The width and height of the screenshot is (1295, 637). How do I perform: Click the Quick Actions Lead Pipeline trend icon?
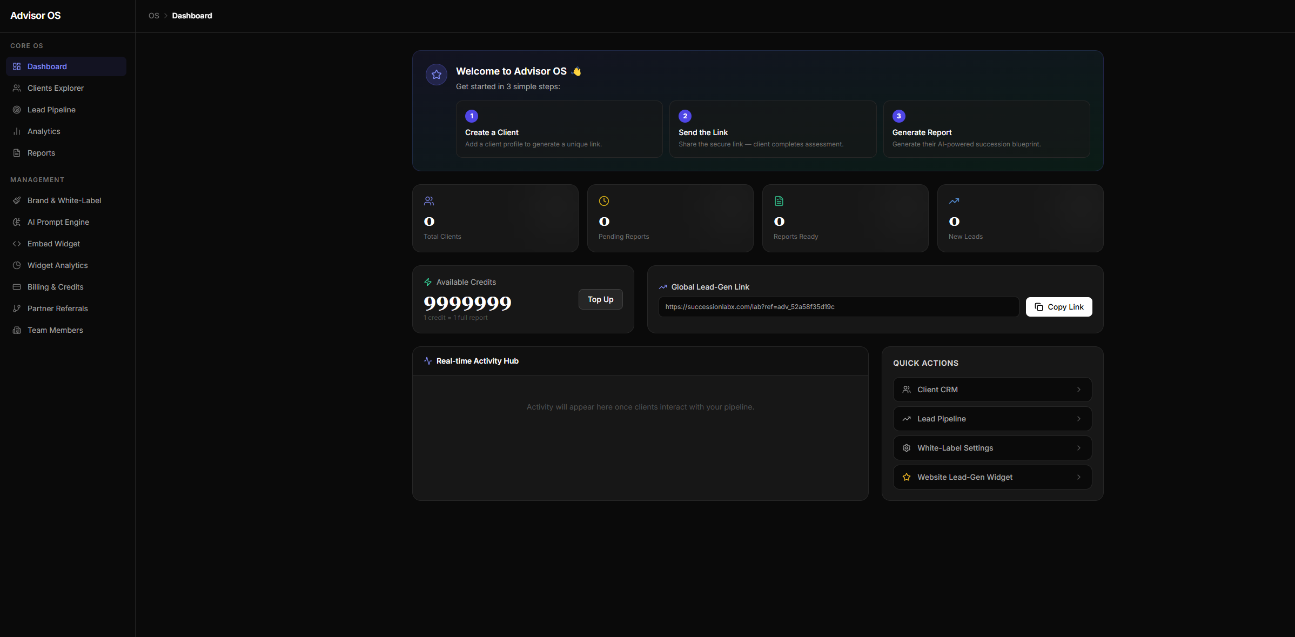click(907, 419)
